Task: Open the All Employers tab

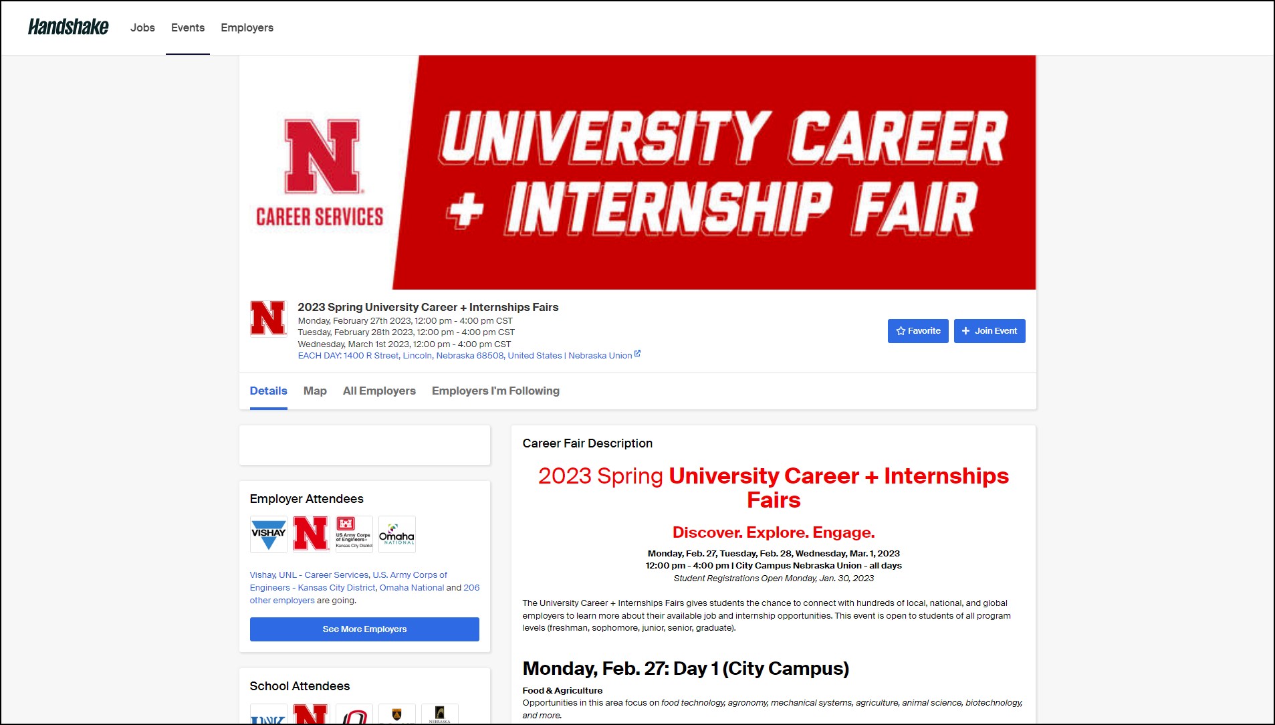Action: [379, 391]
